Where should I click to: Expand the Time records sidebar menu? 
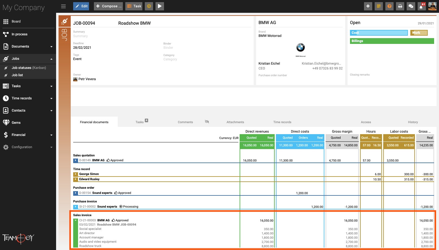(x=28, y=98)
